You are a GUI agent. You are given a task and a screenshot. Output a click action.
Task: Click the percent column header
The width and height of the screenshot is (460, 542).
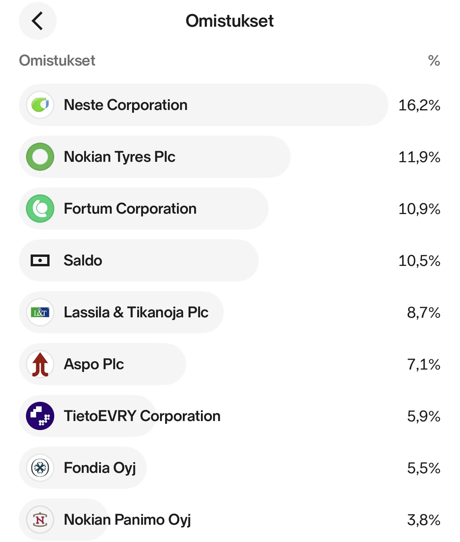434,60
